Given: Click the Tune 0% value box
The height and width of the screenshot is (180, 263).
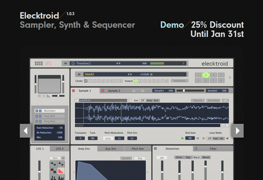Looking at the screenshot, I should click(x=93, y=138).
